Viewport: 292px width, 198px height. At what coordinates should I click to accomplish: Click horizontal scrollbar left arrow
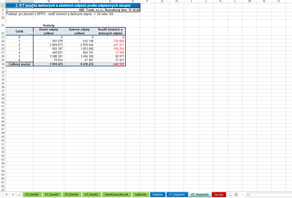point(248,194)
